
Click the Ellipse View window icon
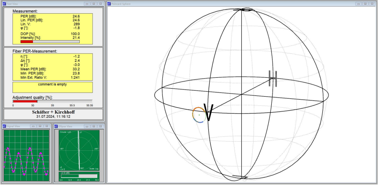[x=56, y=126]
